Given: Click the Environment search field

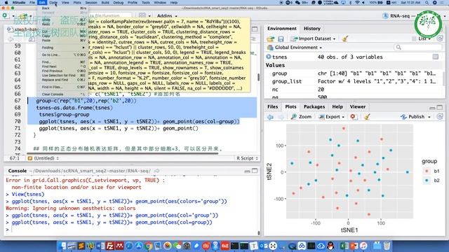Looking at the screenshot, I should (x=418, y=48).
